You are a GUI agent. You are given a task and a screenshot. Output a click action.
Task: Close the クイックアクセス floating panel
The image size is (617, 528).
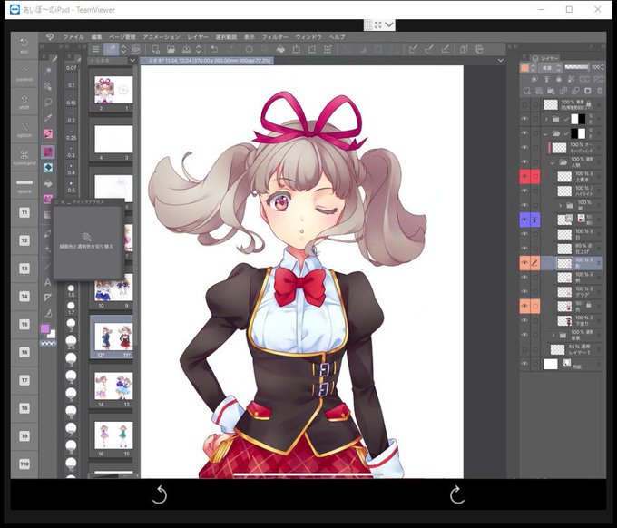63,202
